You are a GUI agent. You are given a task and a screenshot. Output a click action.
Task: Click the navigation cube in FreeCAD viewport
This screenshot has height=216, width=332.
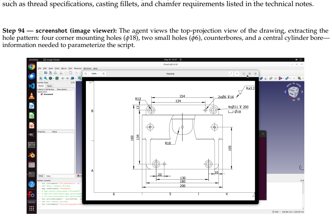294,92
